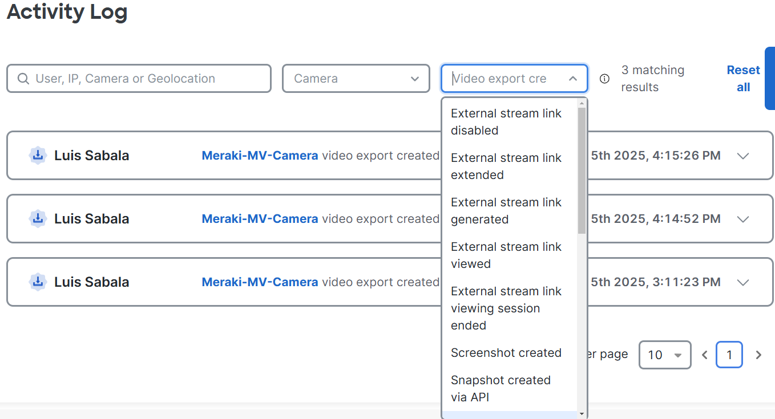Select External stream link extended option
The image size is (775, 419).
[510, 166]
